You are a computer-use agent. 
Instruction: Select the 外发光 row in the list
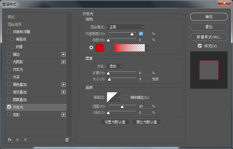click(x=36, y=107)
